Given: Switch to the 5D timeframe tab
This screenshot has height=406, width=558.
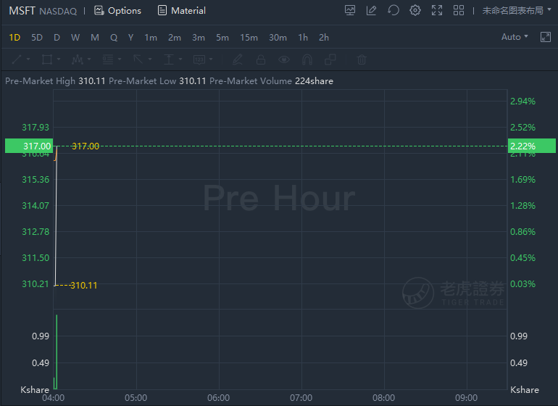Looking at the screenshot, I should (37, 38).
